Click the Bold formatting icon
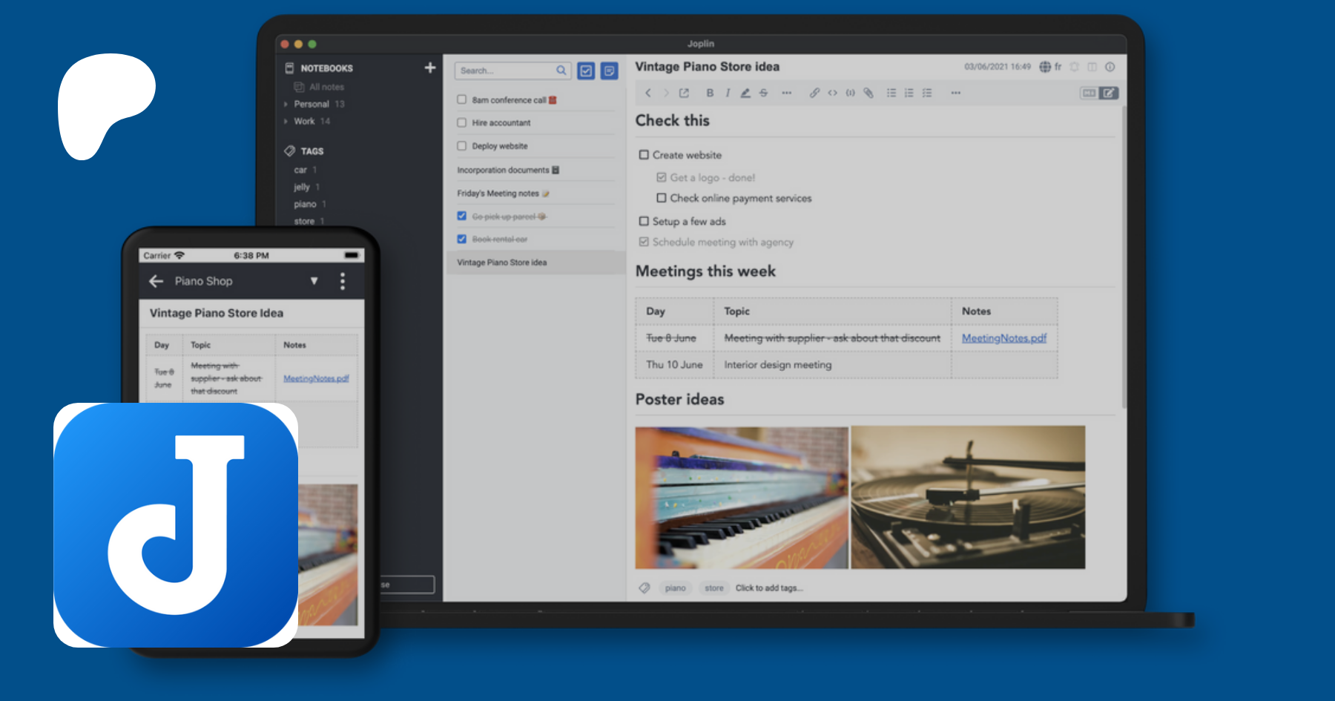Image resolution: width=1335 pixels, height=701 pixels. [x=710, y=93]
